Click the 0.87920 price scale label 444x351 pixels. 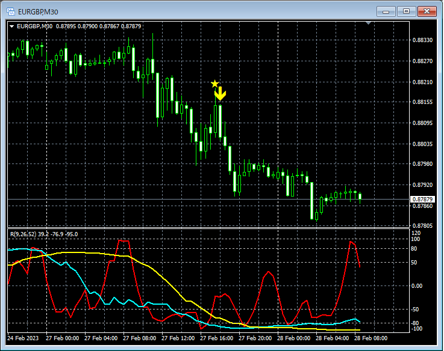coord(422,185)
